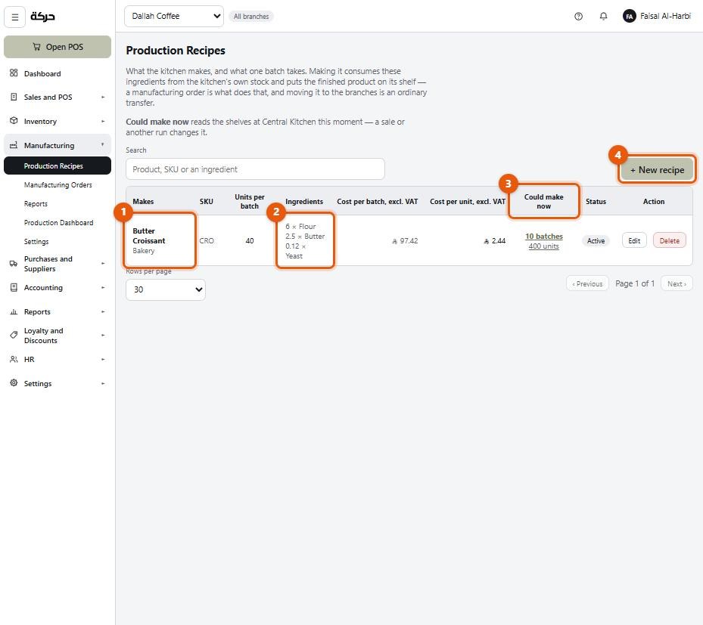Toggle the hamburger sidebar menu button
This screenshot has width=703, height=625.
tap(15, 17)
